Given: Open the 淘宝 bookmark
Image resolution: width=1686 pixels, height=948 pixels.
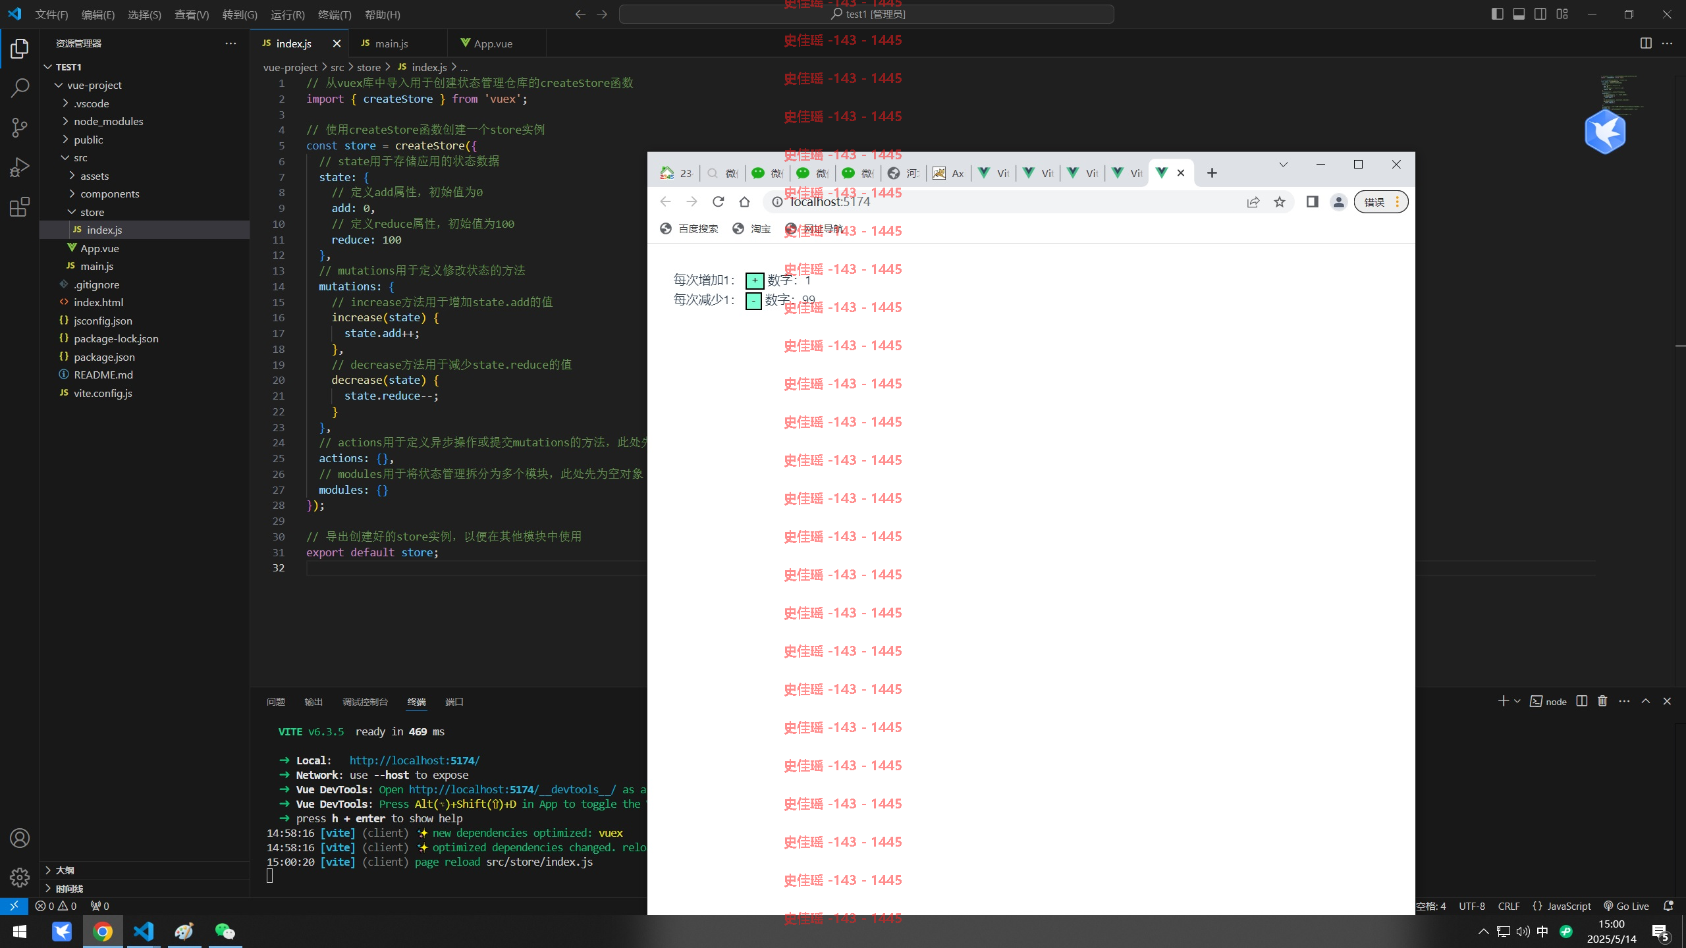Looking at the screenshot, I should (x=751, y=228).
